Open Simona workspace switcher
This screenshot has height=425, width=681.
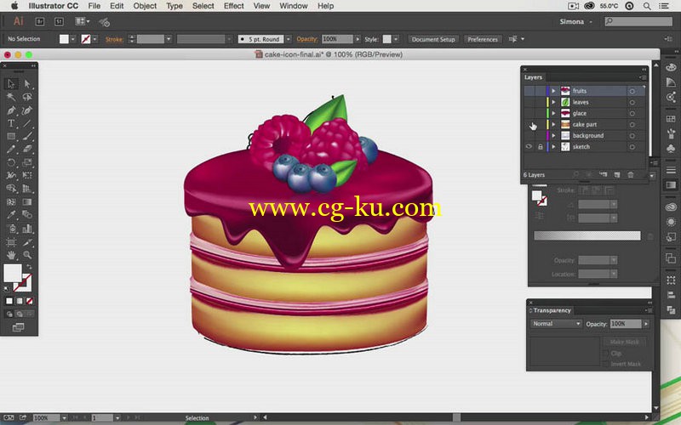click(575, 22)
